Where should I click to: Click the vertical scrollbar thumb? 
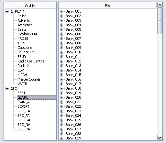tap(160, 21)
